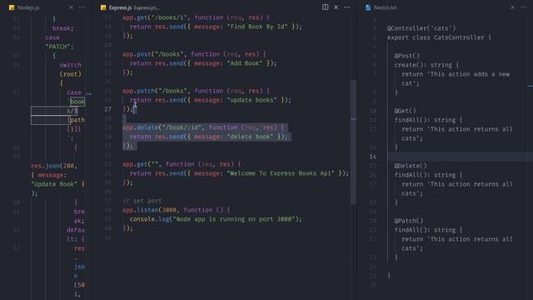The height and width of the screenshot is (300, 533).
Task: Click the app.listen(3000 line
Action: [x=176, y=210]
